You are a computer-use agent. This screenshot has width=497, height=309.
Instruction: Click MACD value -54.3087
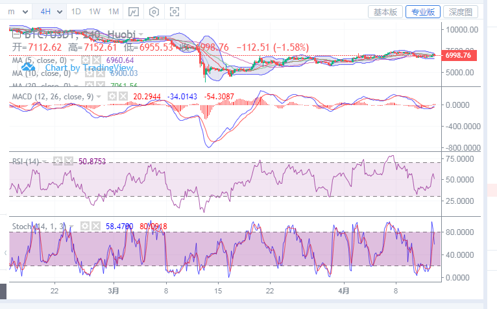click(219, 97)
